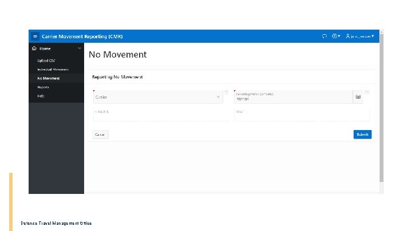Open the help question-mark menu

(x=336, y=36)
